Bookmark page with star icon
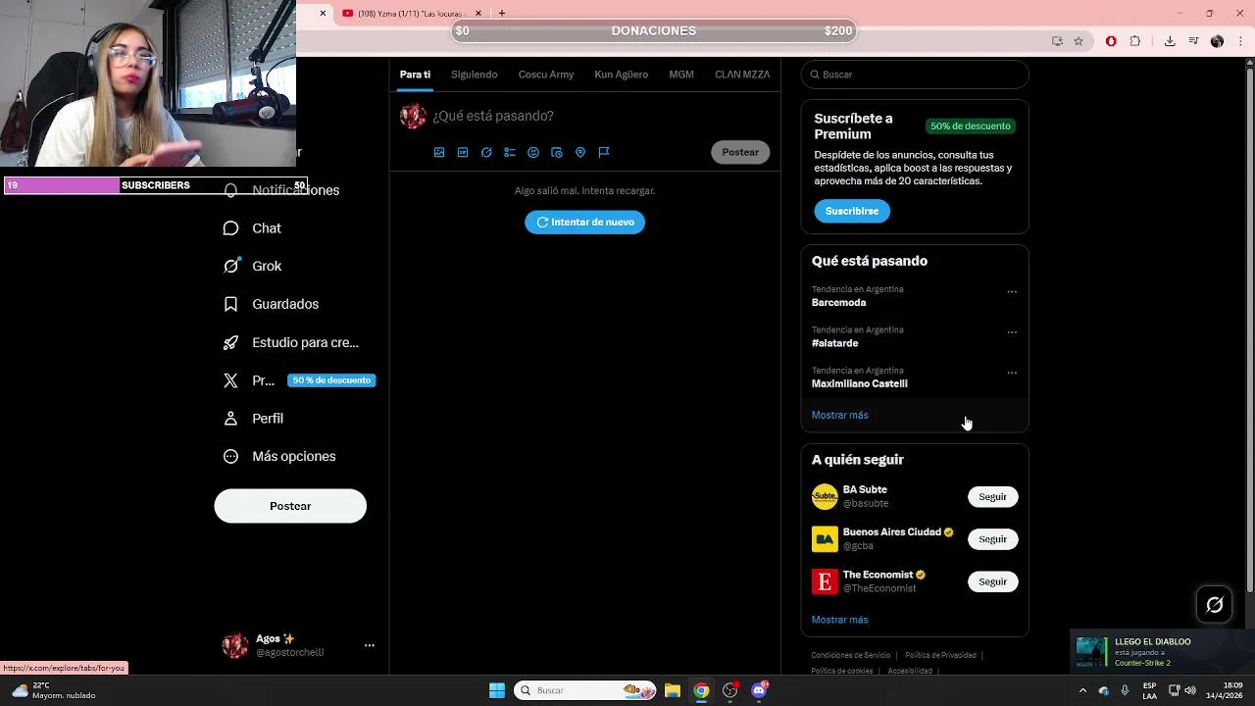Image resolution: width=1255 pixels, height=706 pixels. click(1079, 41)
